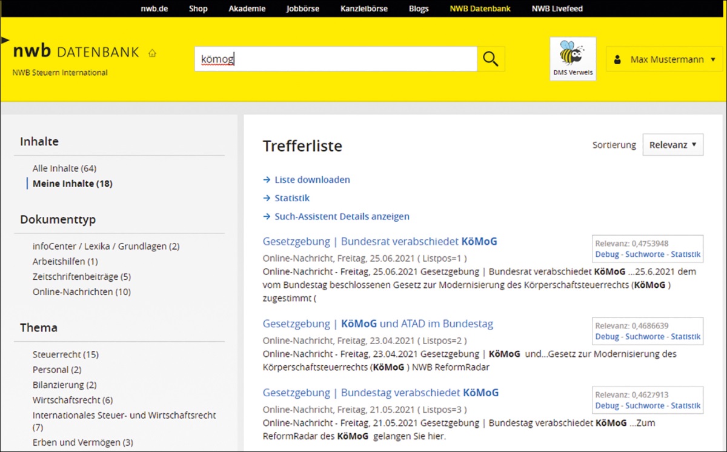The width and height of the screenshot is (727, 452).
Task: Open the Statistik link under Trefferliste
Action: pyautogui.click(x=292, y=198)
